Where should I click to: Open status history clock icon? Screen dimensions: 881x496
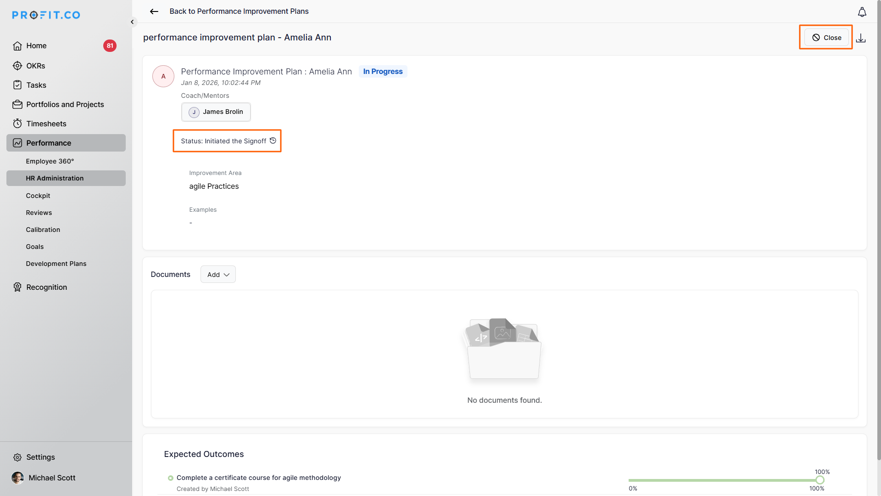(x=273, y=141)
